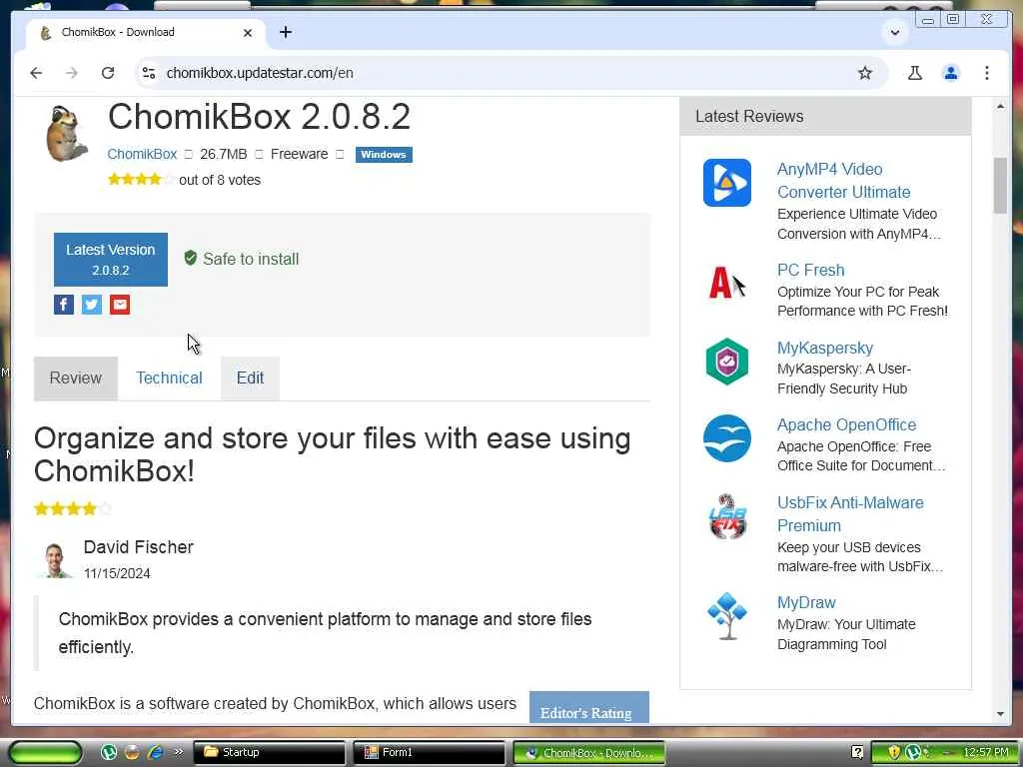The image size is (1023, 767).
Task: Click the ChomikBox hamster logo
Action: click(67, 133)
